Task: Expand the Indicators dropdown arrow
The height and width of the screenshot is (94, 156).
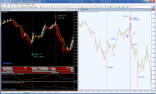Action: click(121, 7)
